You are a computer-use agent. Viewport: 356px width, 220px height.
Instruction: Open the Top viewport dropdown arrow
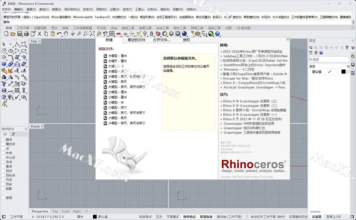[40, 41]
